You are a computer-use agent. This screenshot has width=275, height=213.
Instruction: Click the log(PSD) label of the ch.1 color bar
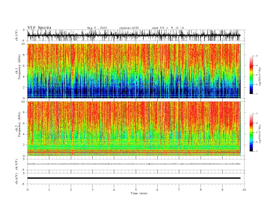(x=260, y=76)
